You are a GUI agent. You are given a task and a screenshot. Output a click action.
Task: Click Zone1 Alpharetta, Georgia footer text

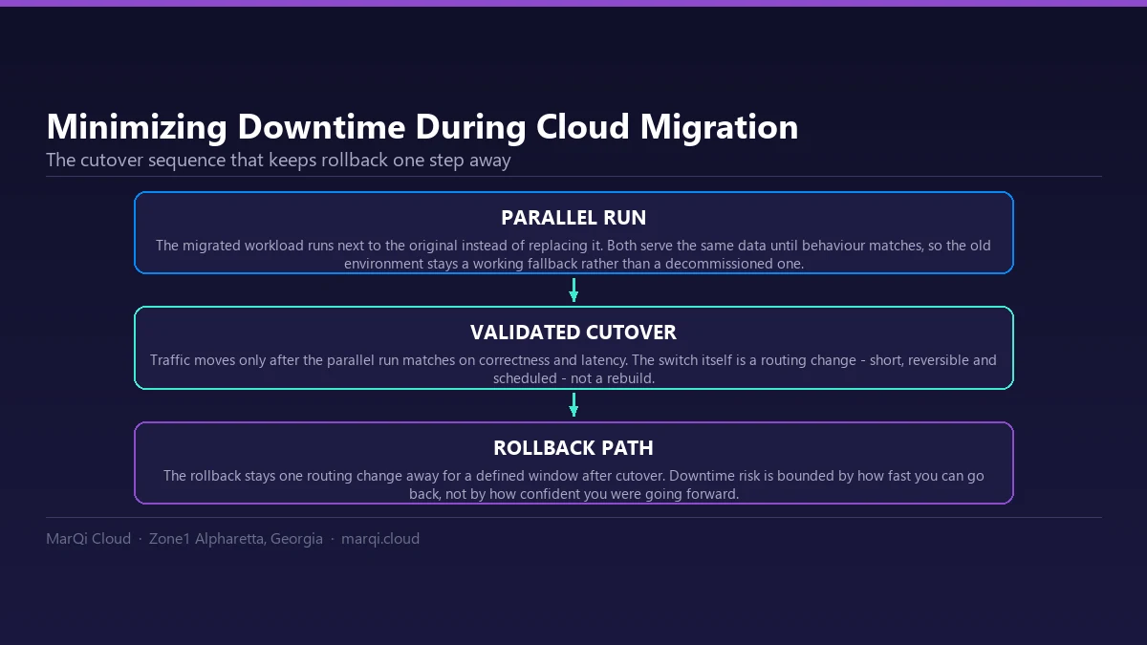click(x=236, y=539)
